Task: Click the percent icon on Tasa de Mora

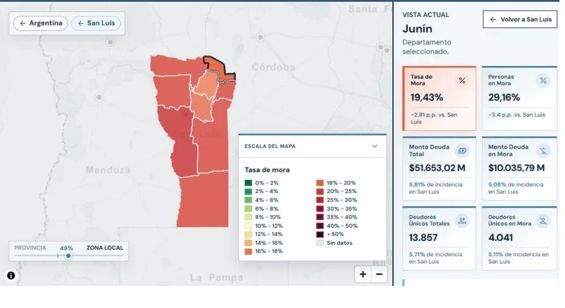Action: point(462,81)
